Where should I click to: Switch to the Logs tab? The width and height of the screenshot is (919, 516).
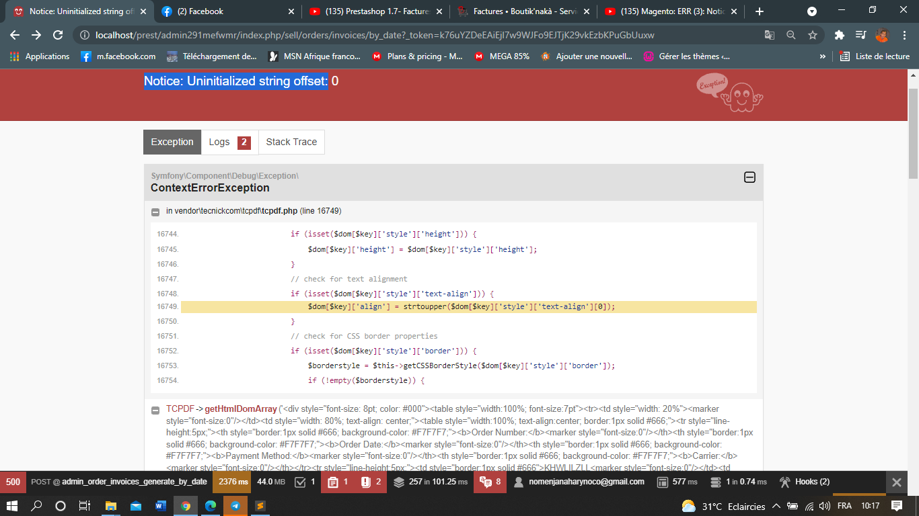pos(229,142)
